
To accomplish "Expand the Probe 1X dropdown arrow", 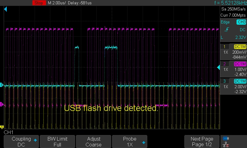I will click(x=144, y=143).
